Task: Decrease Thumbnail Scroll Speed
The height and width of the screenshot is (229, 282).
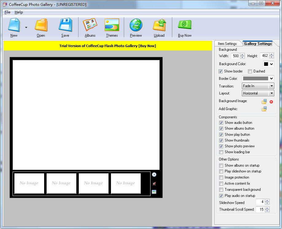Action: click(x=267, y=211)
